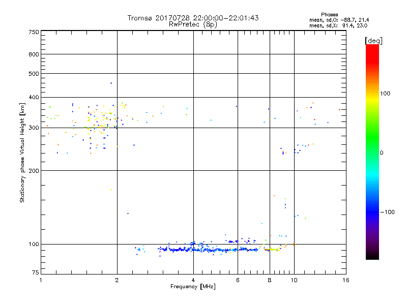This screenshot has width=407, height=305.
Task: Click the "mean, sd,O: -88.7, 21.4" line
Action: click(x=339, y=20)
